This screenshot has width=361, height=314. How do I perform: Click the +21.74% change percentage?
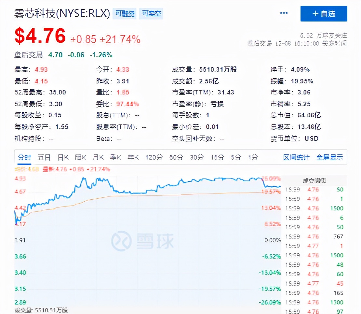pos(120,39)
